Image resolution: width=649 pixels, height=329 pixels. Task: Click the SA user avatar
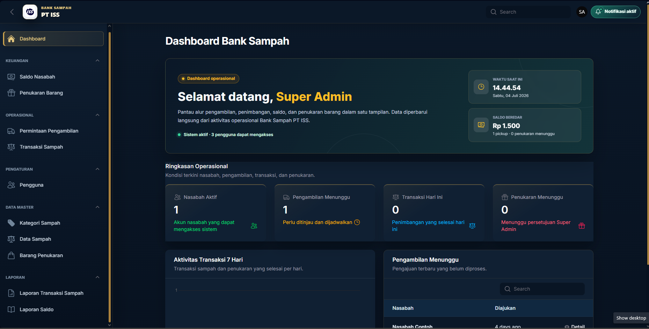click(582, 12)
